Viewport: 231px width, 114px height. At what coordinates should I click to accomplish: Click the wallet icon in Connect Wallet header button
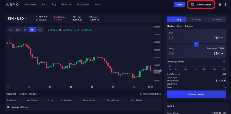coord(193,4)
